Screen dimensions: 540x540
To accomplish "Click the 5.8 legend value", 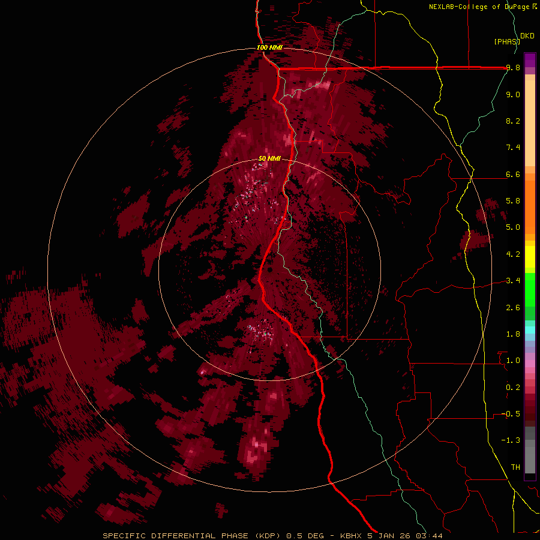I will coord(513,201).
